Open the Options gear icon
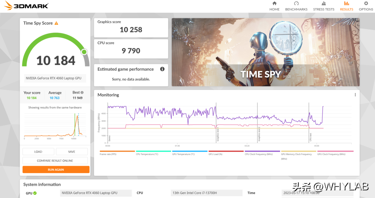 point(366,3)
